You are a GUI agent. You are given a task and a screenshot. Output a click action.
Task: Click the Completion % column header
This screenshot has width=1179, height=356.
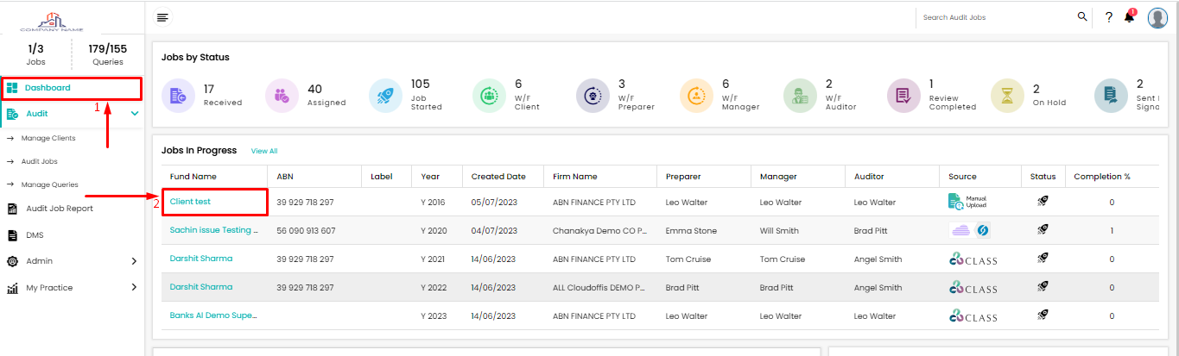pos(1102,177)
